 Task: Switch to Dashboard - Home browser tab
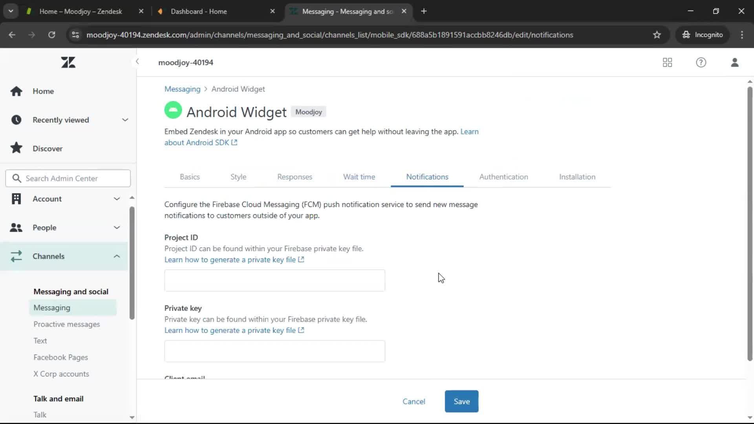pos(199,11)
